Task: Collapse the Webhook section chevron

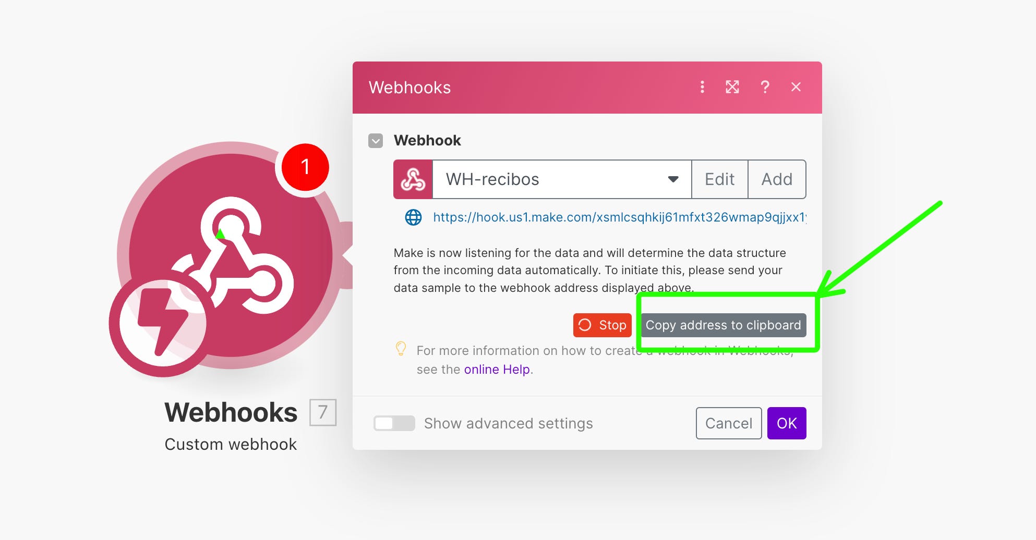Action: (x=376, y=141)
